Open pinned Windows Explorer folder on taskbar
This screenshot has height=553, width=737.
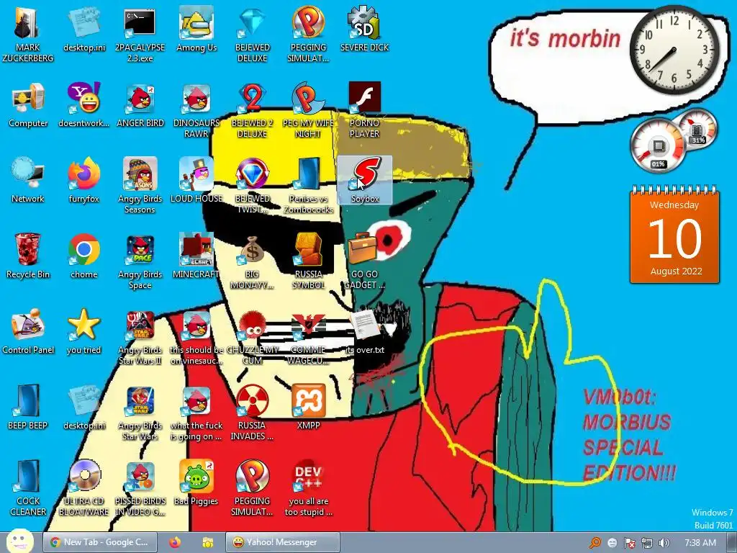point(208,542)
